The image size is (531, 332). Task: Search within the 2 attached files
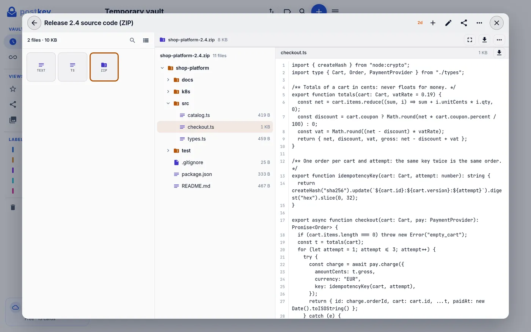132,40
